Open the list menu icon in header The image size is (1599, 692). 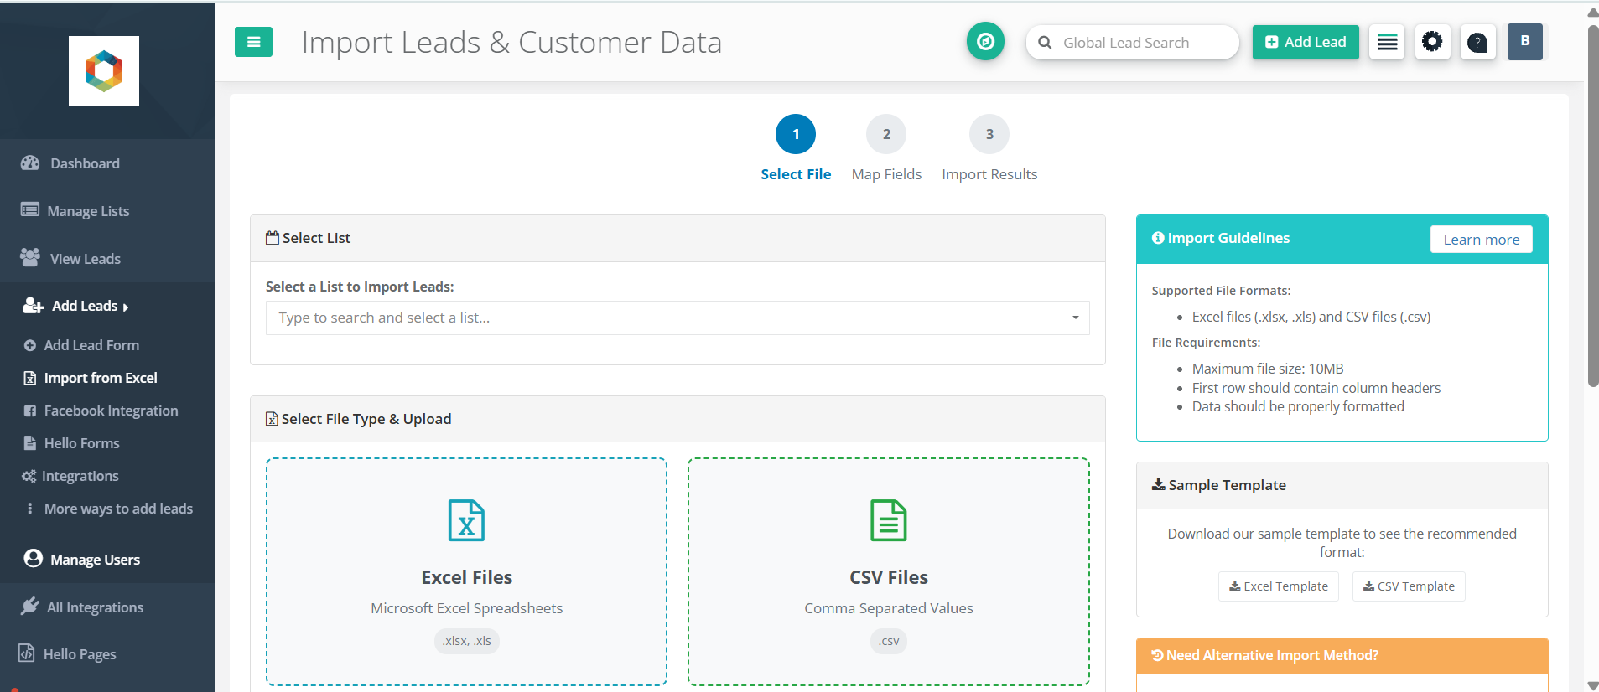tap(1387, 42)
